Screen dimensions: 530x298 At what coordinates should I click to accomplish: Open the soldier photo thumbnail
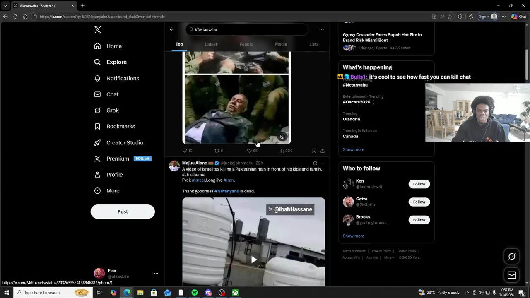(236, 109)
